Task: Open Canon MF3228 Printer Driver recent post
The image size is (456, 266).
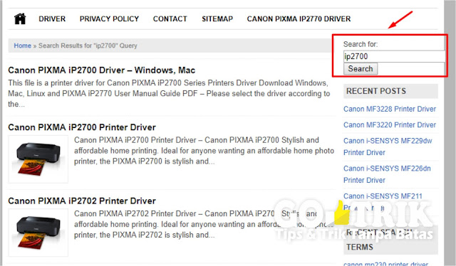Action: (390, 109)
